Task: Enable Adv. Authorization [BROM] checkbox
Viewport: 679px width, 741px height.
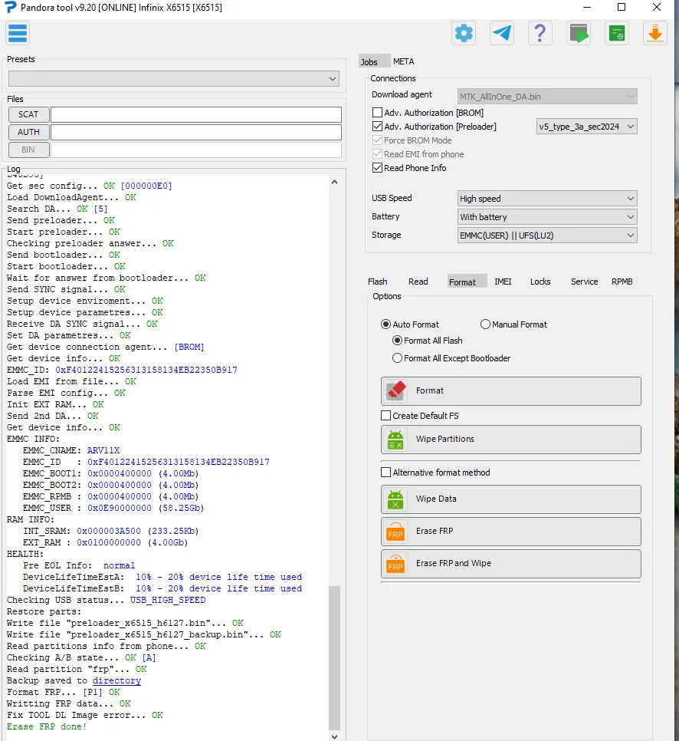Action: click(377, 113)
